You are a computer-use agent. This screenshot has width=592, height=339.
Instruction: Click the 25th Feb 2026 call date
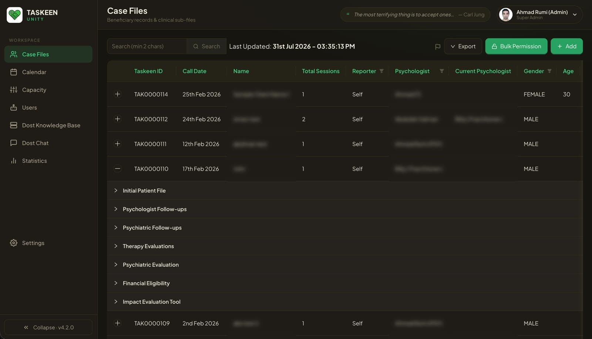coord(201,94)
